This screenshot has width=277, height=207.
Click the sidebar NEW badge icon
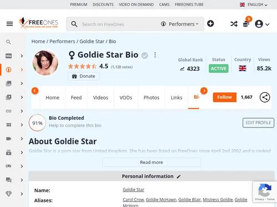tap(8, 56)
